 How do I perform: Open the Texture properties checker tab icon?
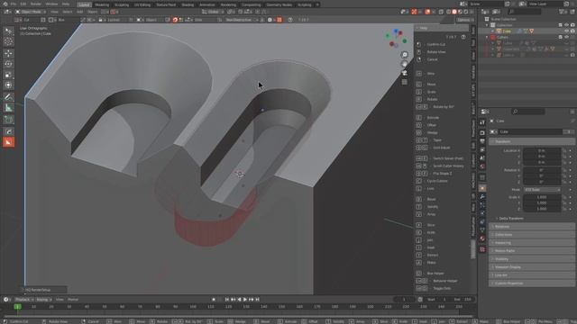pyautogui.click(x=482, y=249)
